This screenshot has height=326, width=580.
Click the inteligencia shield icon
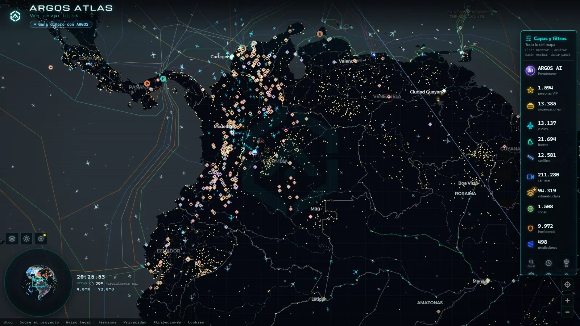[530, 228]
